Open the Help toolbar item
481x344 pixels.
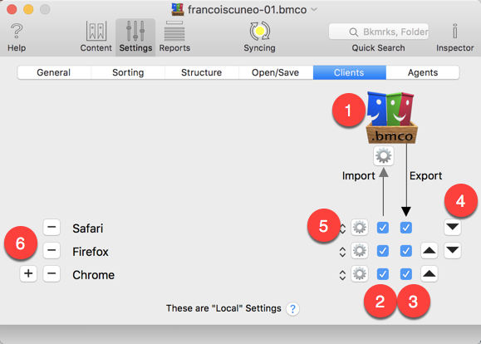click(17, 37)
